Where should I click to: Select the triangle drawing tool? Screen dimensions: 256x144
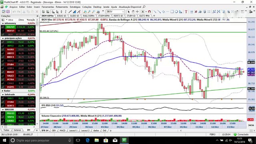coord(180,12)
